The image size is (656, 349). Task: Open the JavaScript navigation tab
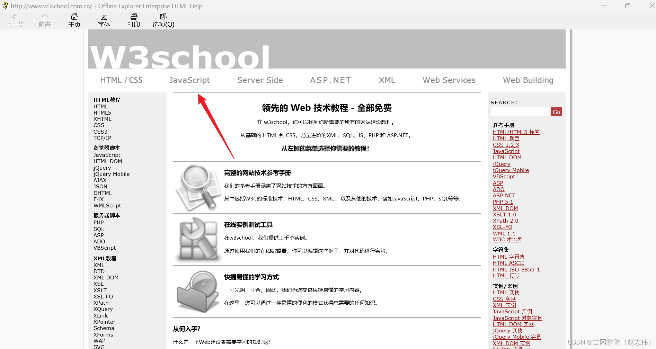189,80
